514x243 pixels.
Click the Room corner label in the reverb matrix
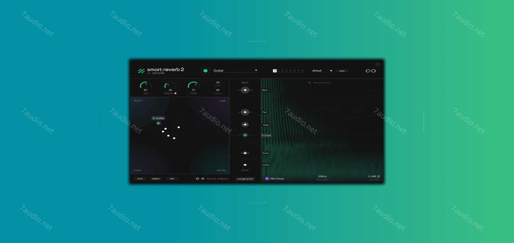(x=138, y=100)
